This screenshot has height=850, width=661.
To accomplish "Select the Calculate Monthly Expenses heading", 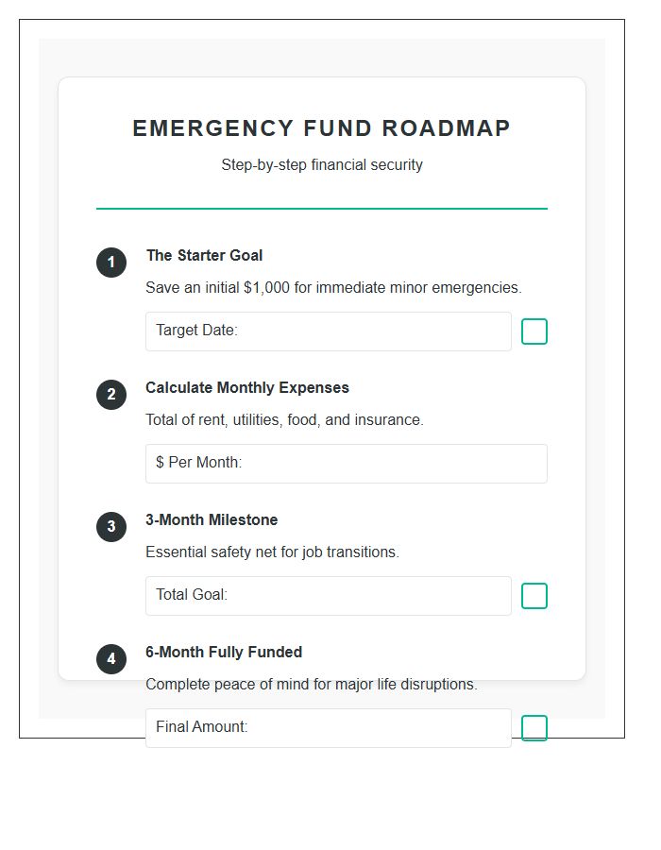I will (x=246, y=387).
